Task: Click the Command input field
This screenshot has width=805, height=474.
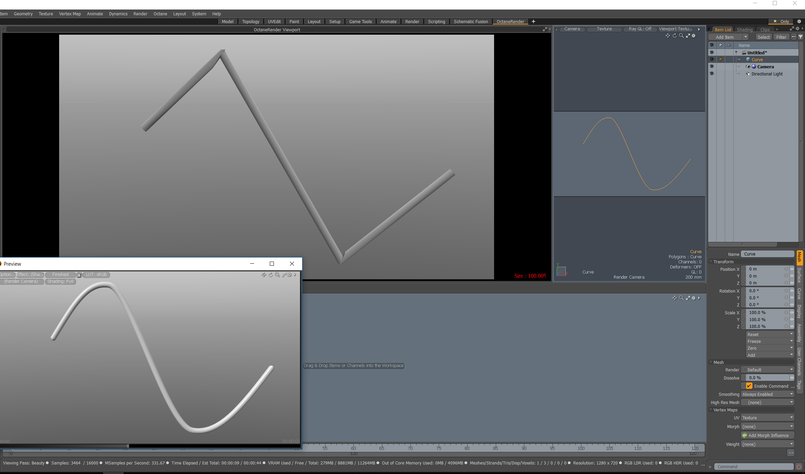Action: point(753,467)
